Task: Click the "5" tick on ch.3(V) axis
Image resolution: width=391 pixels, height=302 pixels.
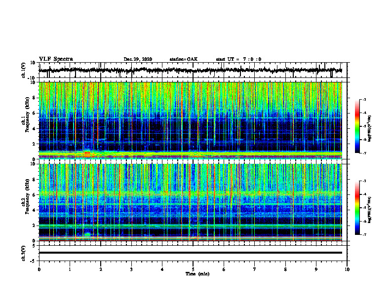Action: tap(35, 246)
